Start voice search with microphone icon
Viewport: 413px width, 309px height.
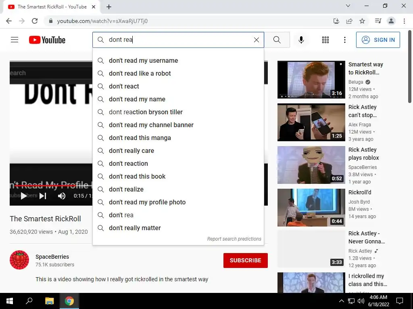click(301, 40)
